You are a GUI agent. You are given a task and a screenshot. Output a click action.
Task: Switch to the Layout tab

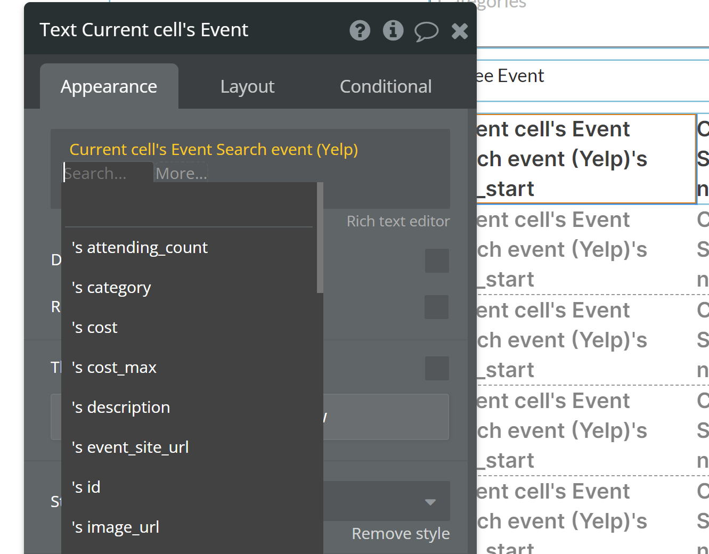tap(247, 86)
